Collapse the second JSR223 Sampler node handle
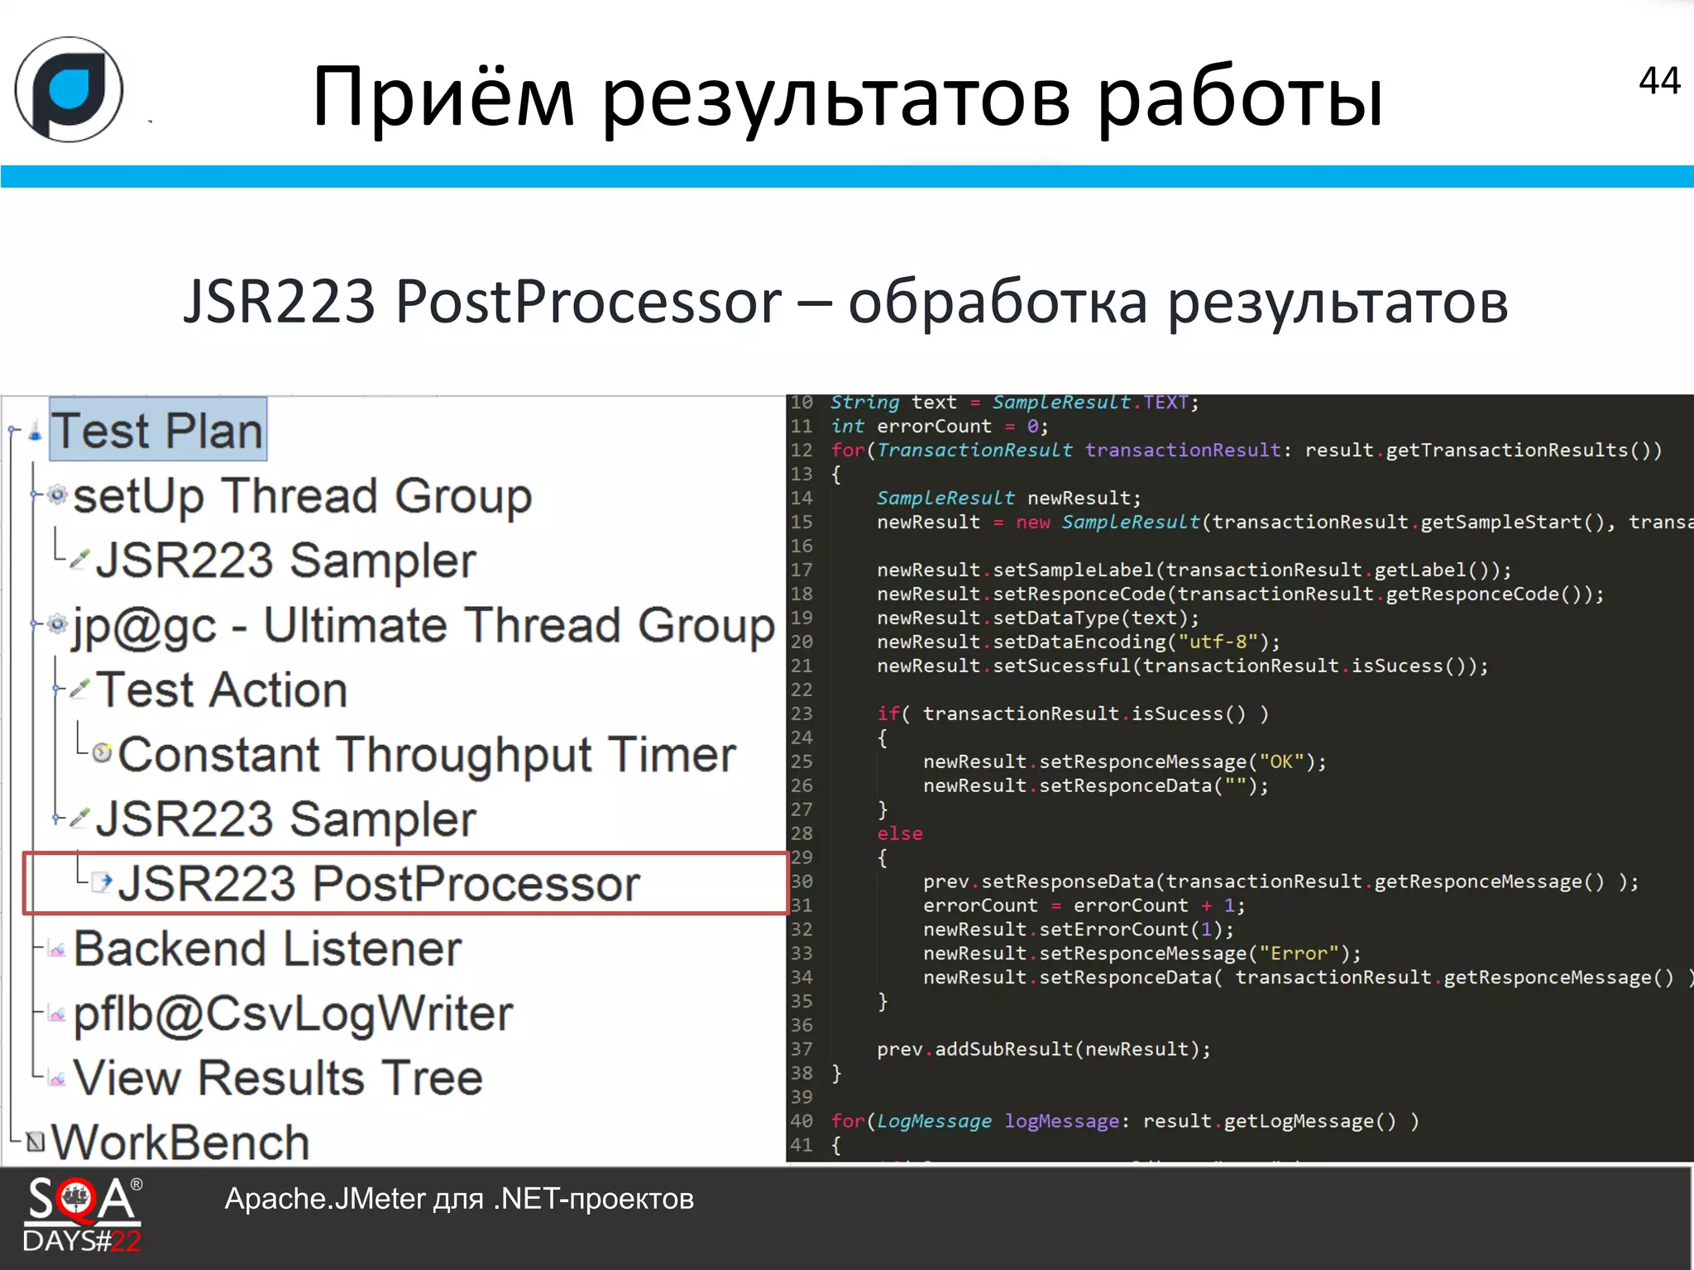The width and height of the screenshot is (1694, 1270). [x=57, y=819]
